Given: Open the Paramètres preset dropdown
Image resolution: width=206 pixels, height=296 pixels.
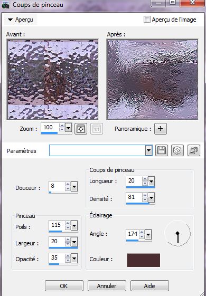Looking at the screenshot, I should pyautogui.click(x=149, y=150).
